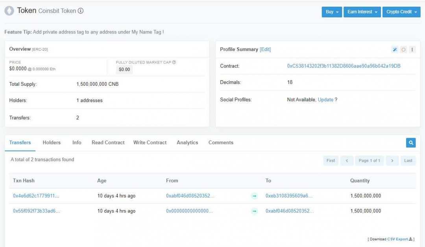
Task: Click the help icon next to Fully Diluted Market Cap
Action: pyautogui.click(x=174, y=62)
